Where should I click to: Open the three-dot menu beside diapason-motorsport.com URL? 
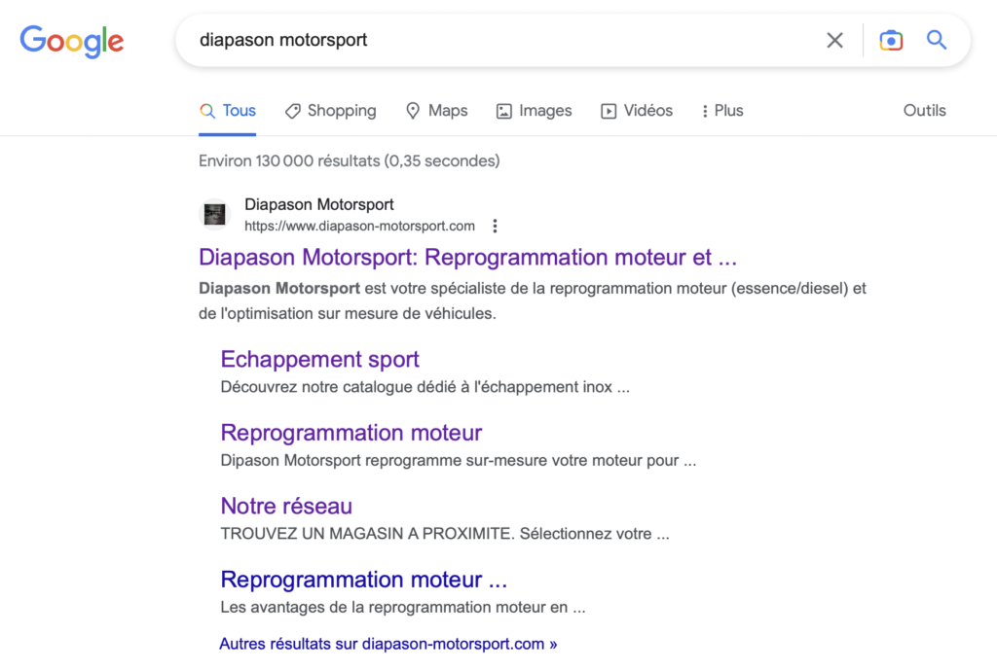click(x=495, y=226)
